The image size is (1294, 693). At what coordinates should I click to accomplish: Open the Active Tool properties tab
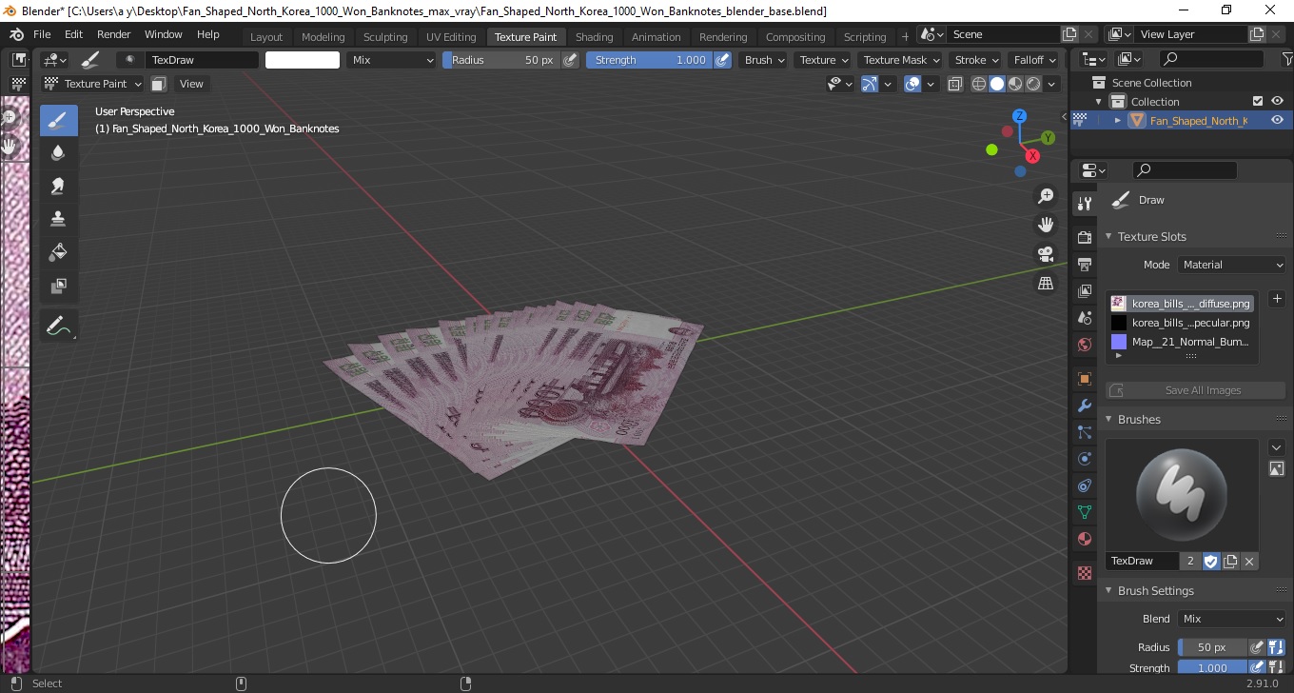[x=1084, y=204]
